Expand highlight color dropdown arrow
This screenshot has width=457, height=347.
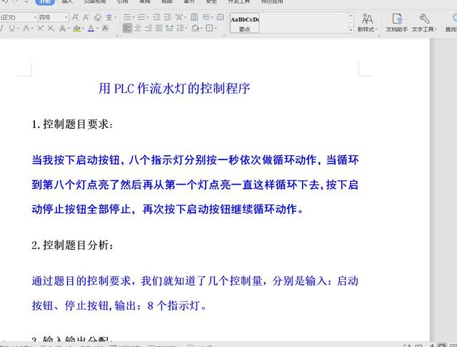pyautogui.click(x=83, y=29)
